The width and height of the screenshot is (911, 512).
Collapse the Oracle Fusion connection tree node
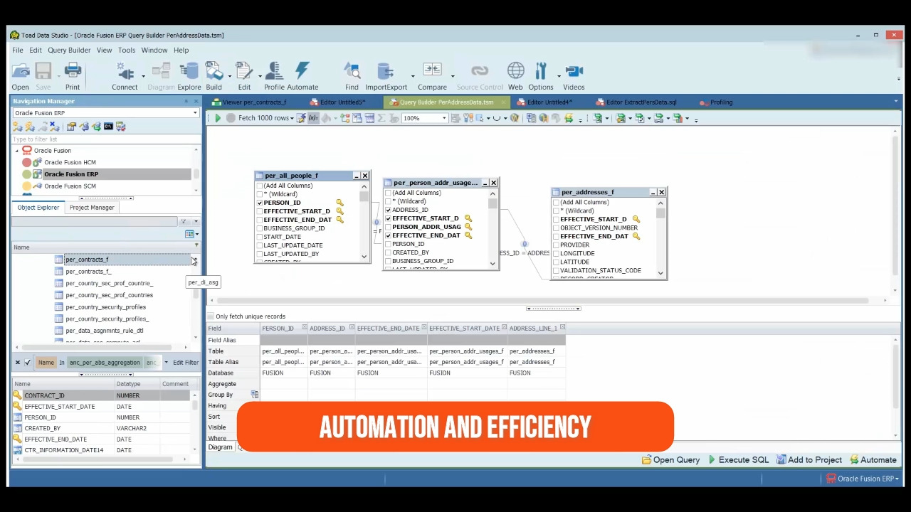[x=16, y=150]
